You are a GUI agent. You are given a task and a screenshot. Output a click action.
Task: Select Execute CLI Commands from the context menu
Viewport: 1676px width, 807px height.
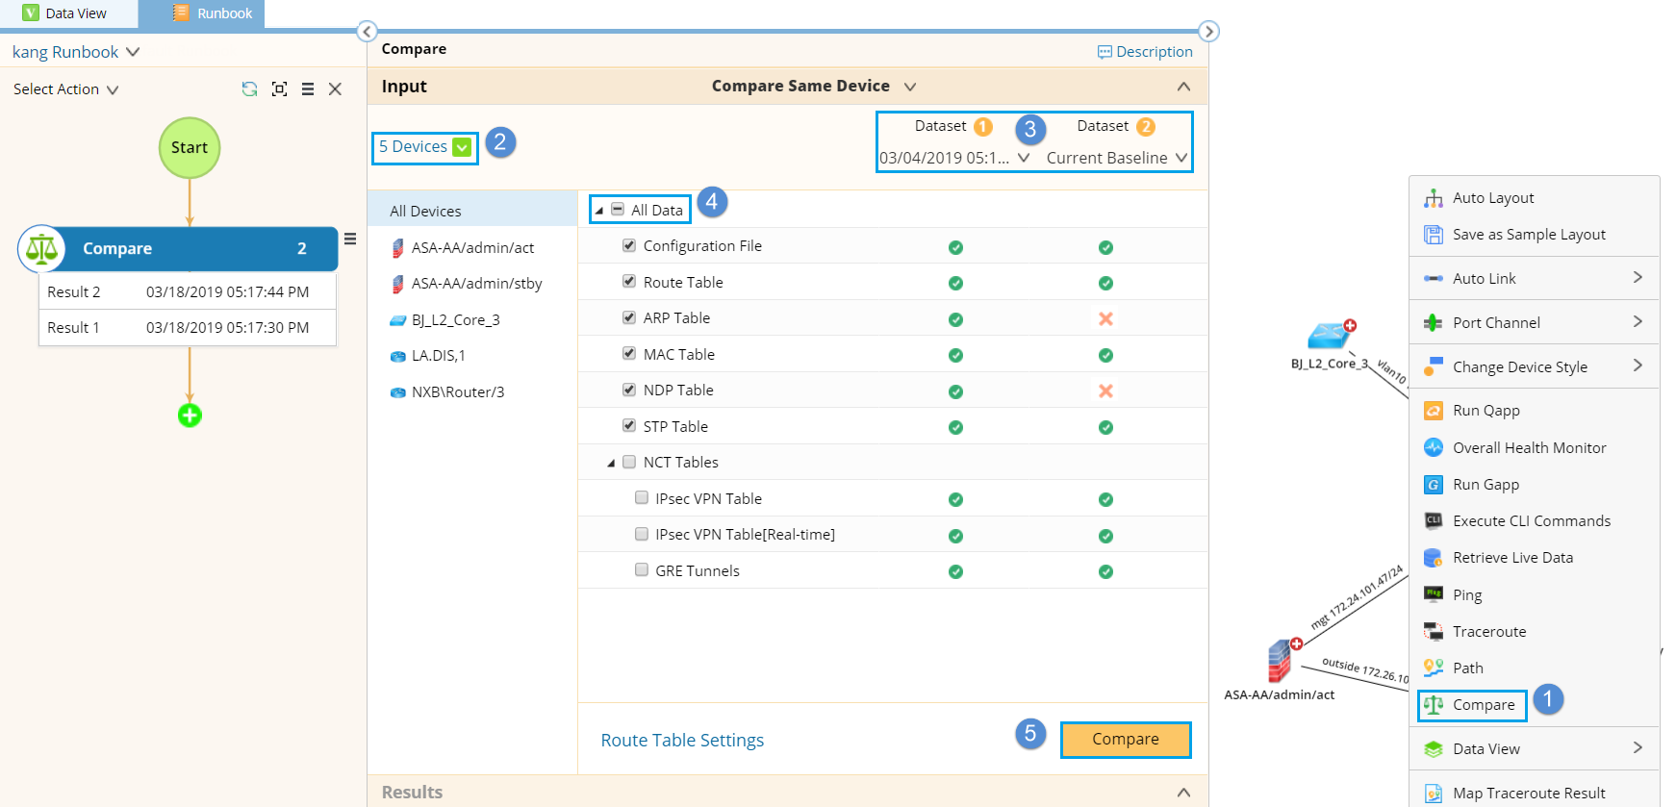click(1531, 521)
